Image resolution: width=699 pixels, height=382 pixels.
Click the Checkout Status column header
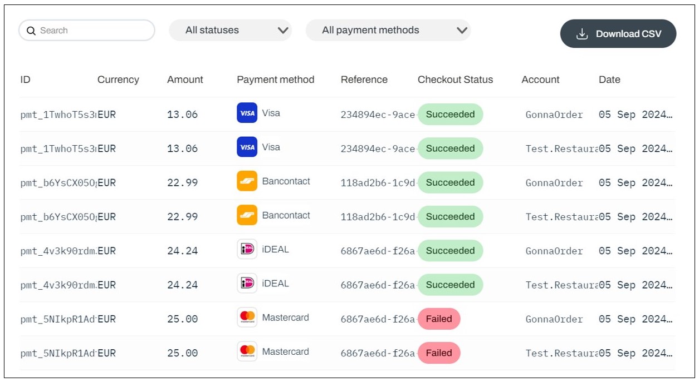[456, 80]
